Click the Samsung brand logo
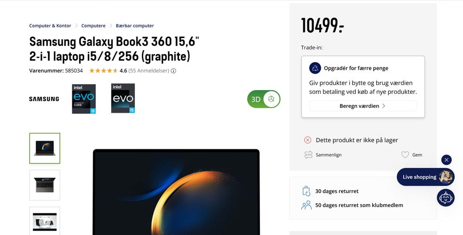This screenshot has width=463, height=235. pos(44,99)
